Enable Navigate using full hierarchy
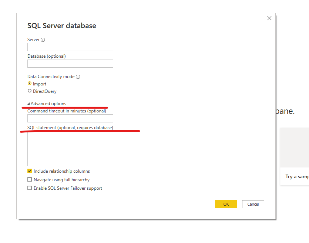The height and width of the screenshot is (243, 309). (x=30, y=179)
